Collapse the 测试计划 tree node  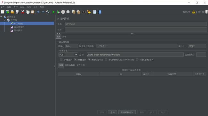pos(1,17)
